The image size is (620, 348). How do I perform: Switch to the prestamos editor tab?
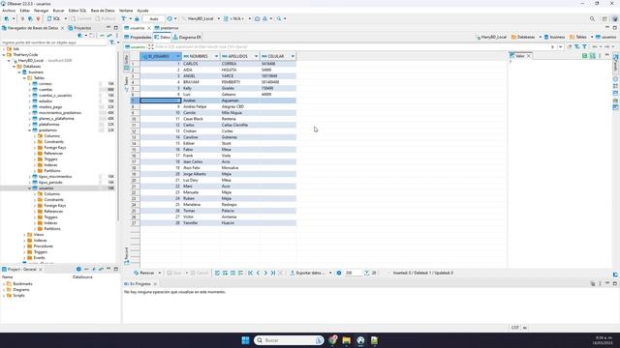167,28
